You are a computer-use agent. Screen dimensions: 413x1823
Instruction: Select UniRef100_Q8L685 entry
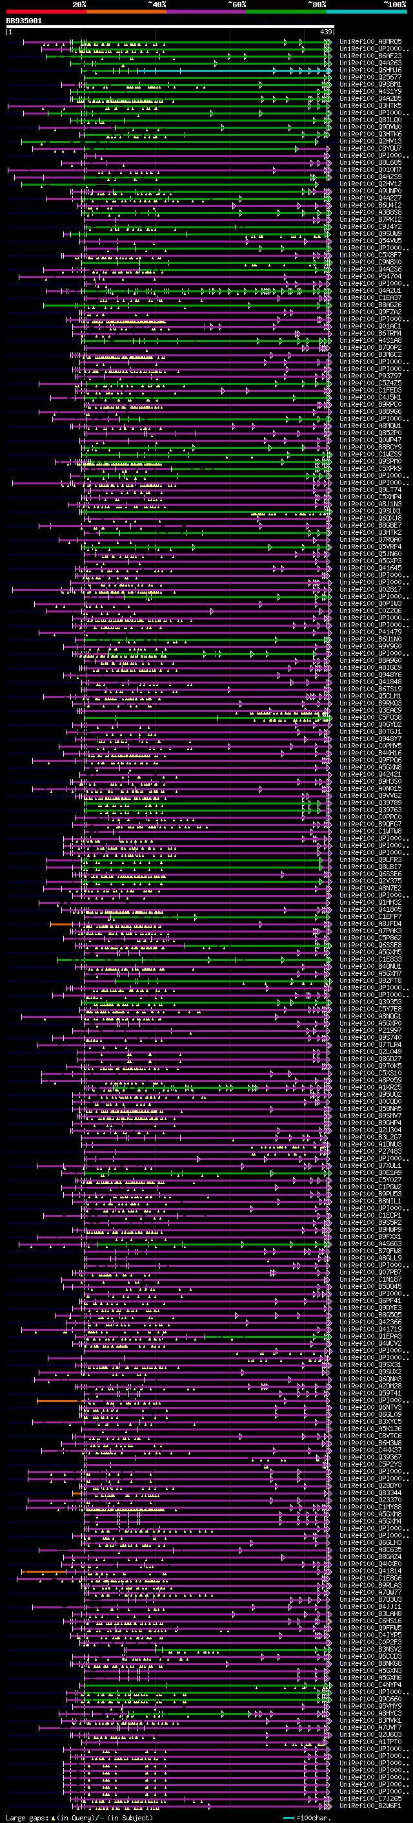pos(370,163)
